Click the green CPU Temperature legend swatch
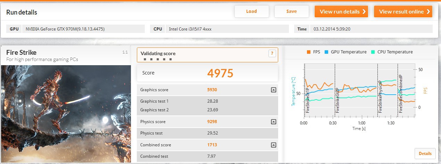The image size is (441, 164). pyautogui.click(x=373, y=52)
